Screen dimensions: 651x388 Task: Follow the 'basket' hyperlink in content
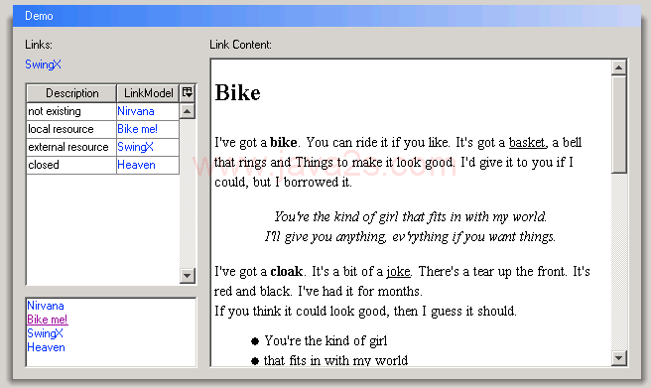(x=527, y=143)
